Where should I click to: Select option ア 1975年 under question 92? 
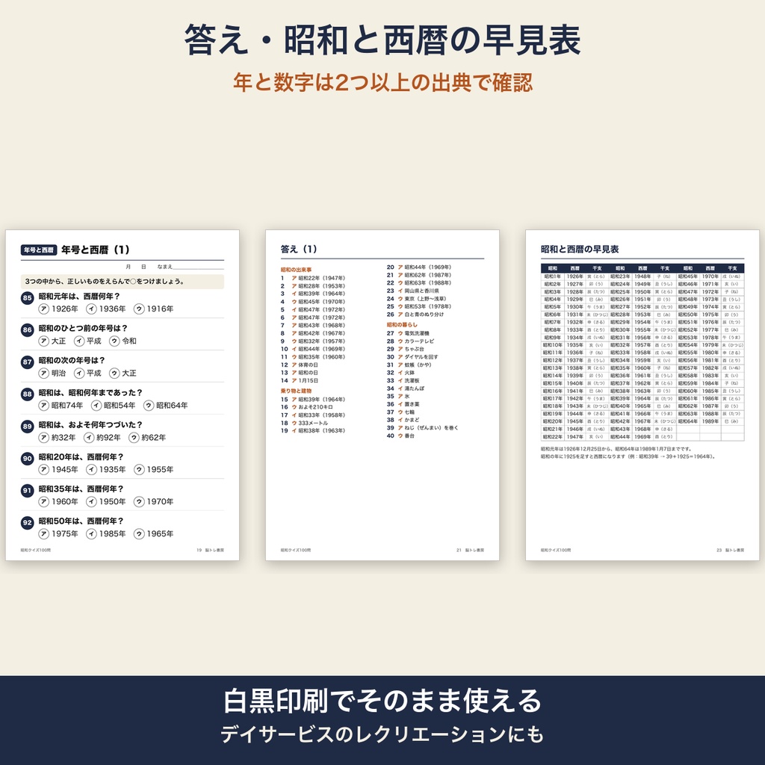click(58, 533)
